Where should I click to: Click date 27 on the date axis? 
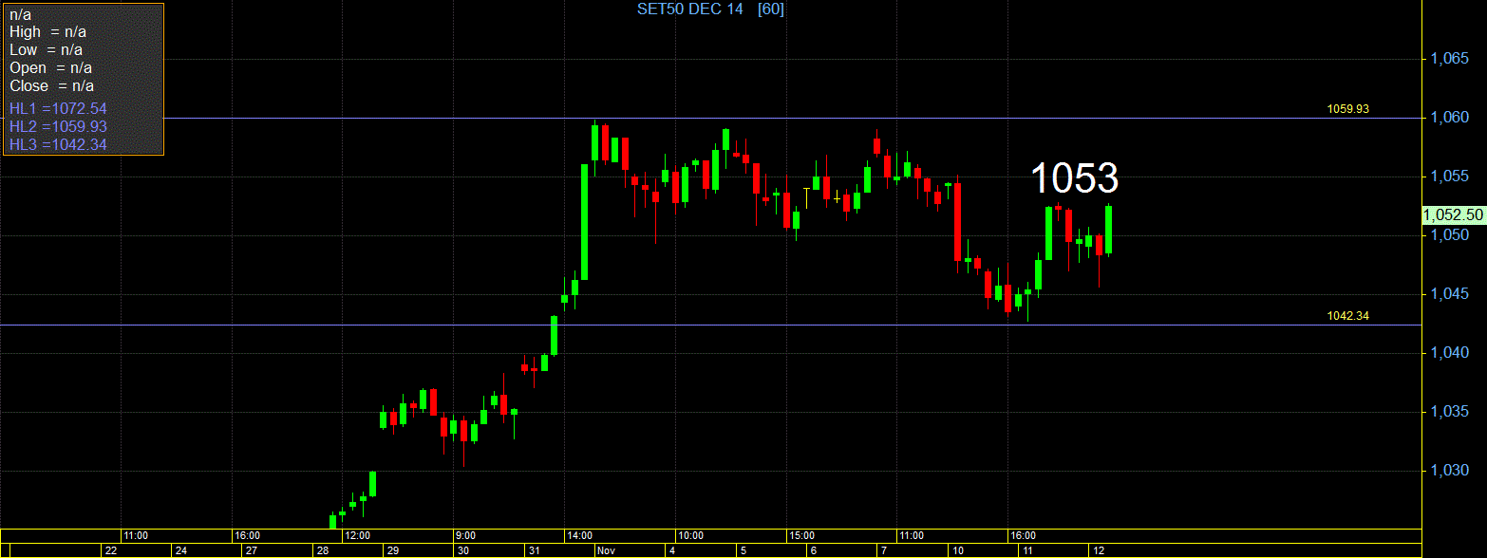252,550
